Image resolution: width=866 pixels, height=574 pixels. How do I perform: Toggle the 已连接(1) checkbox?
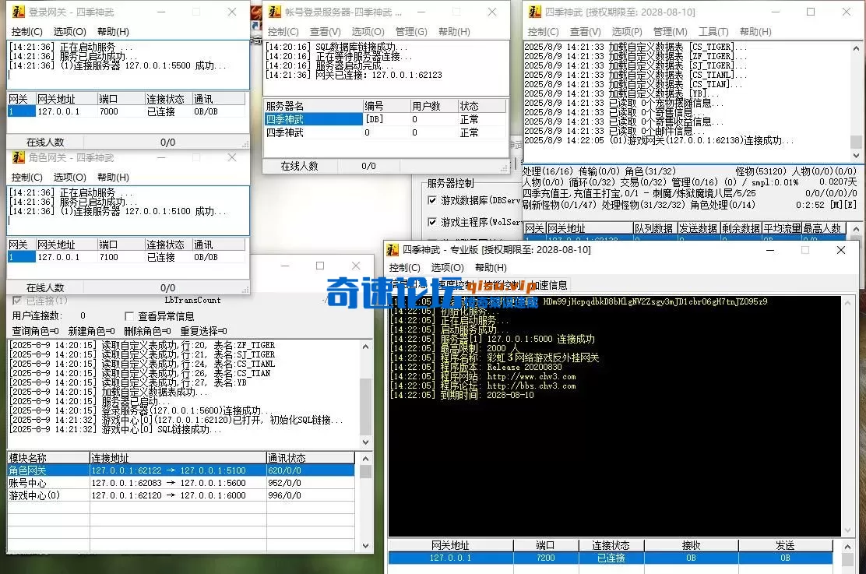[17, 301]
